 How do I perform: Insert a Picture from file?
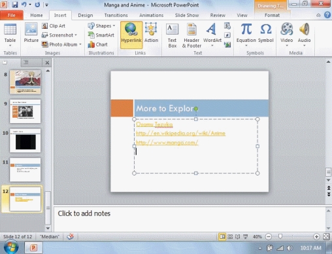click(31, 33)
